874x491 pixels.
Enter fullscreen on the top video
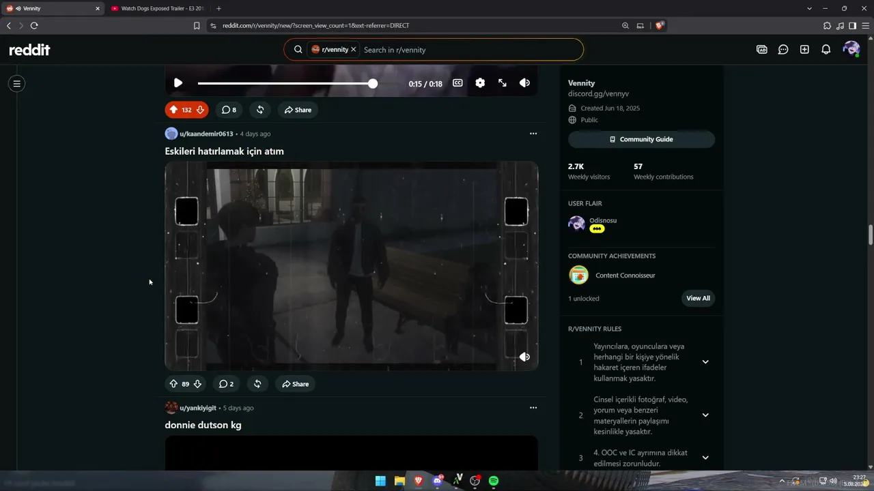(503, 83)
